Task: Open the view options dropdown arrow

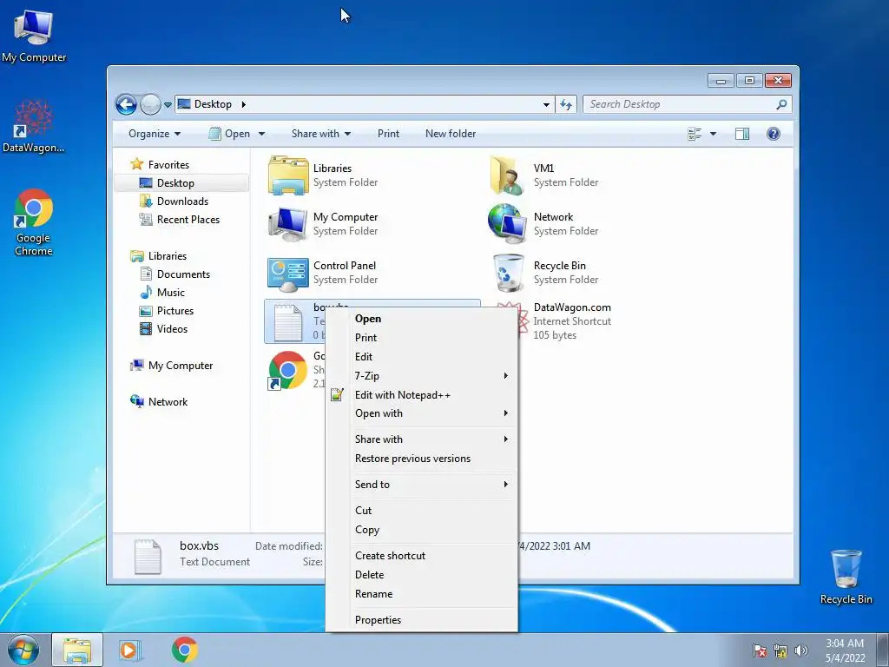Action: [714, 134]
